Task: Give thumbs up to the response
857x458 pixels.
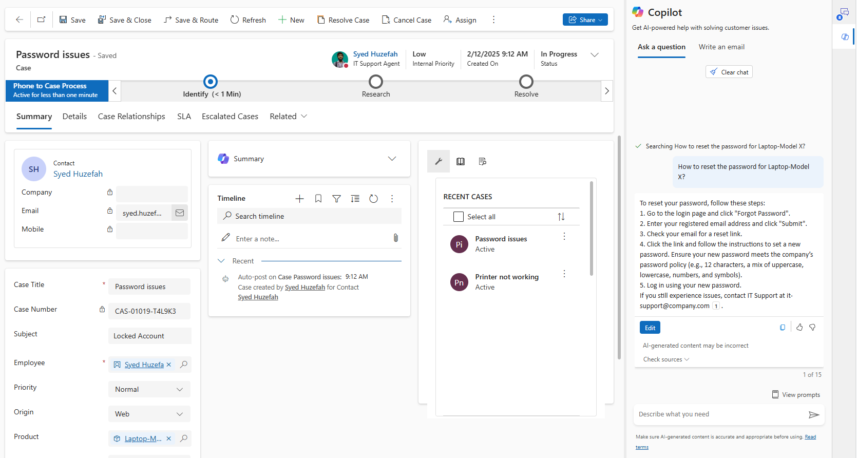Action: pyautogui.click(x=799, y=327)
